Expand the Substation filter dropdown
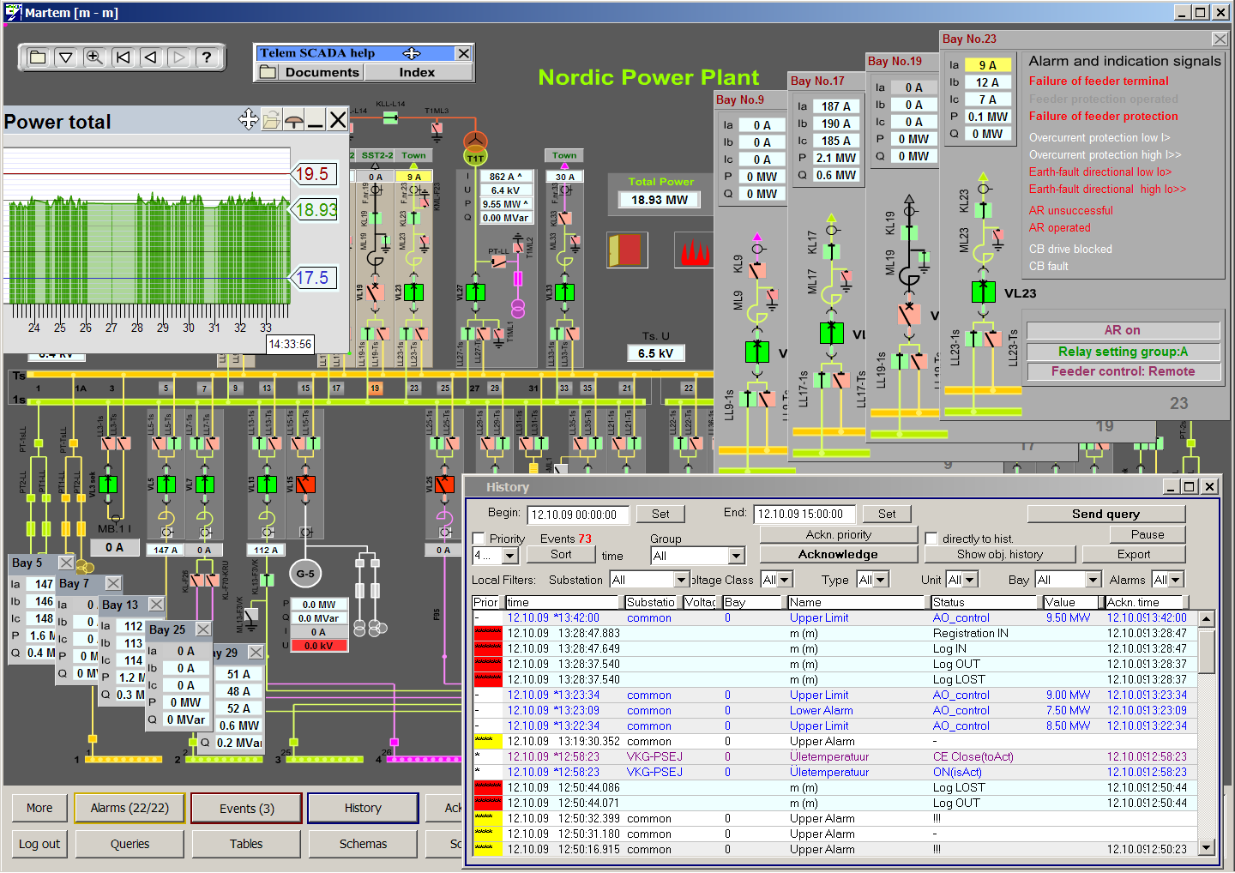 point(681,581)
